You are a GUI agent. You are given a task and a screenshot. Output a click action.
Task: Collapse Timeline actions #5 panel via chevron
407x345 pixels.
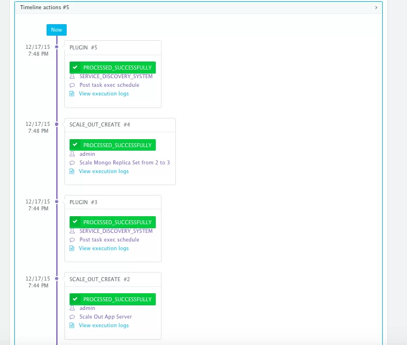pyautogui.click(x=376, y=7)
